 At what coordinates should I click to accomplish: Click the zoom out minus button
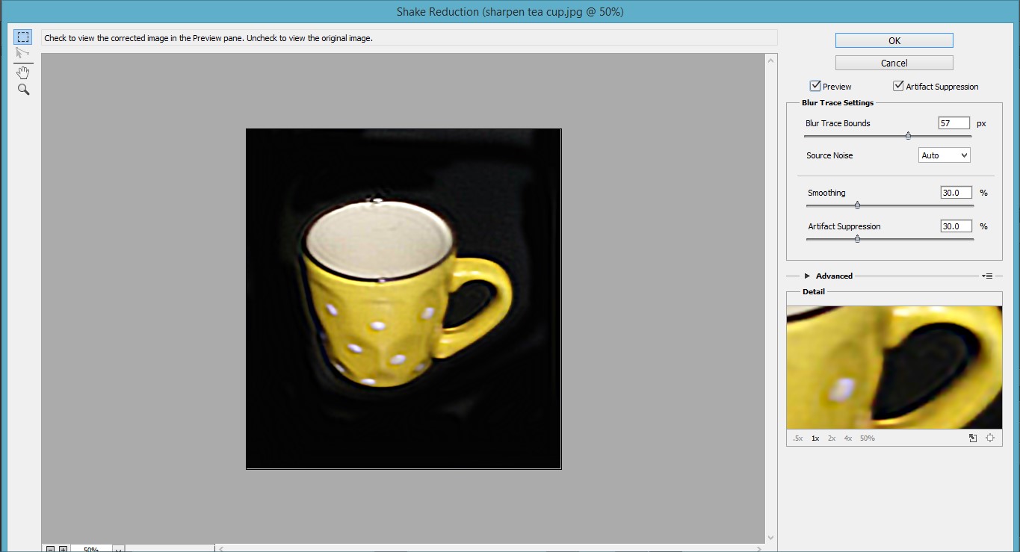50,549
